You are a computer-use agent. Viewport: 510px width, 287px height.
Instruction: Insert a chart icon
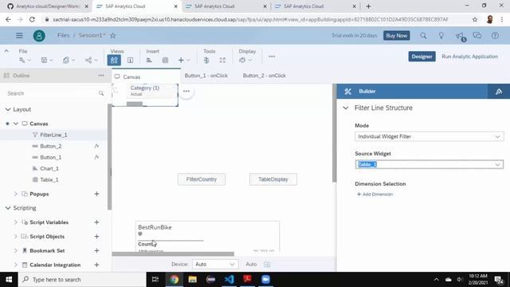point(149,61)
